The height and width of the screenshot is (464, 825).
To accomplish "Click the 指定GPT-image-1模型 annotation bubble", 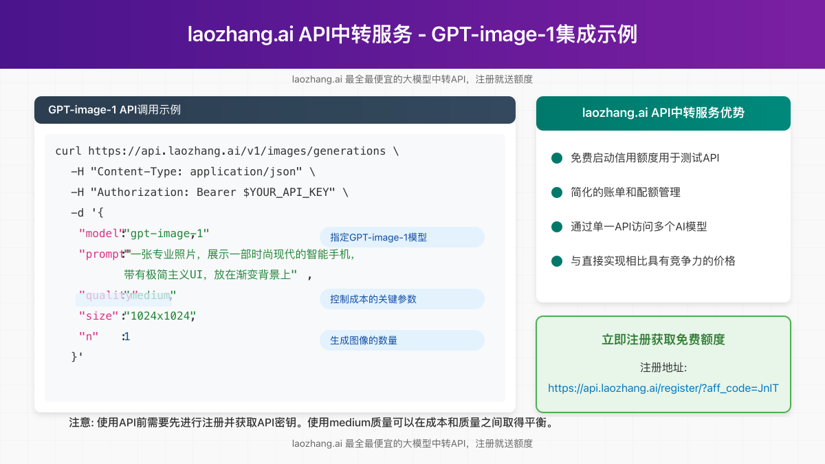I will tap(402, 237).
